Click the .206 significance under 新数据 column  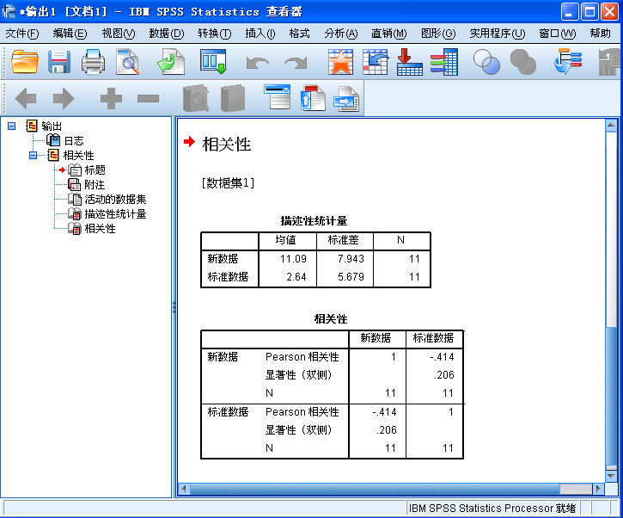[386, 430]
